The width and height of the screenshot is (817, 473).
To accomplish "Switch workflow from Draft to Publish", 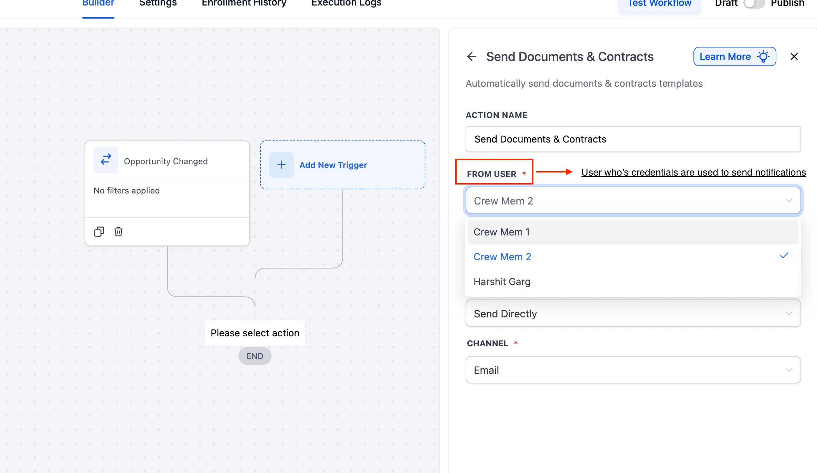I will pyautogui.click(x=754, y=4).
